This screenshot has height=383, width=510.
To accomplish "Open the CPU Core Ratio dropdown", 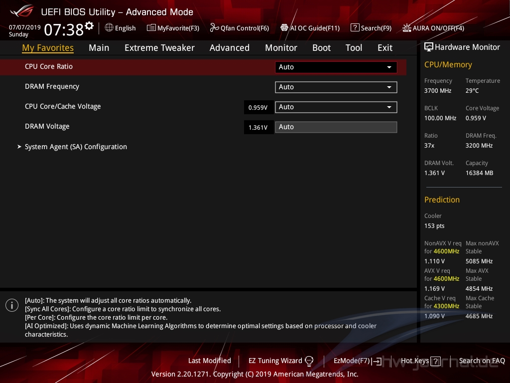I will [336, 67].
